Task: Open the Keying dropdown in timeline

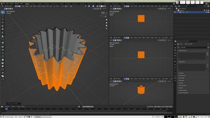Action: [x=14, y=107]
